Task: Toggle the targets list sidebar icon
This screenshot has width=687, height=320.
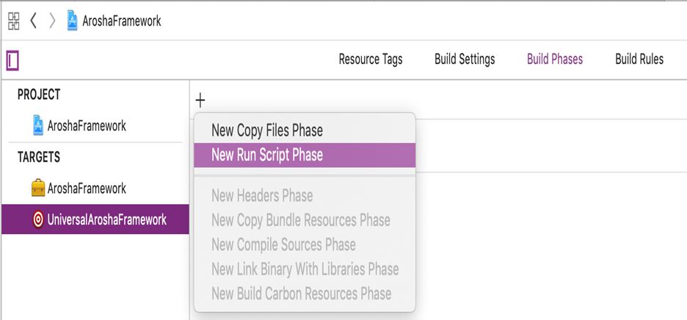Action: point(12,60)
